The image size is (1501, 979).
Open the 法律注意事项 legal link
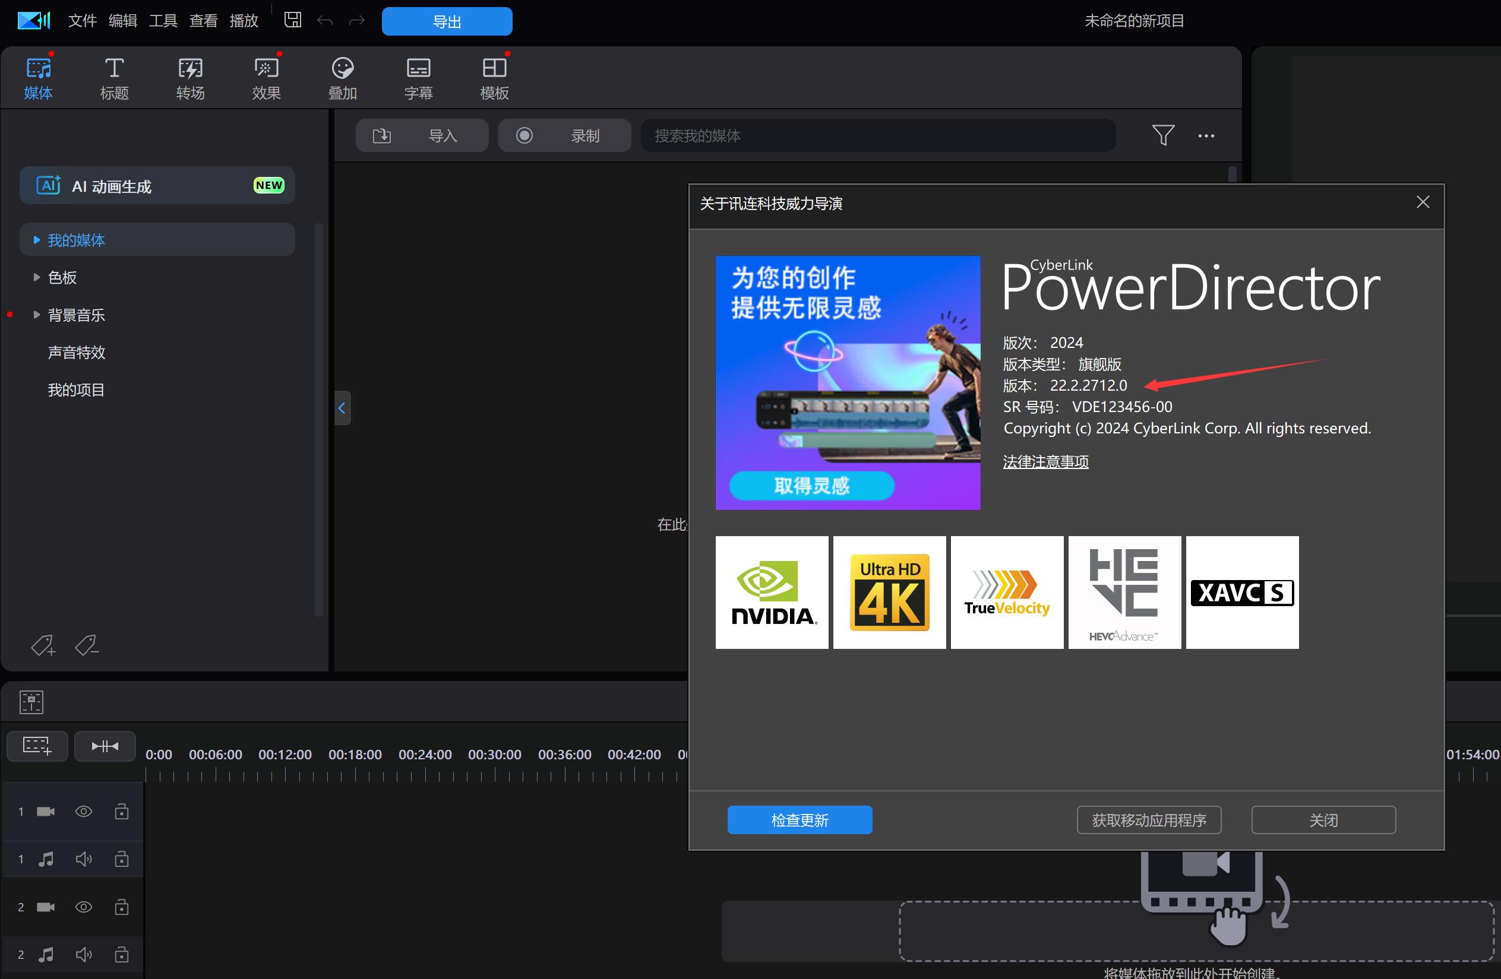coord(1045,462)
